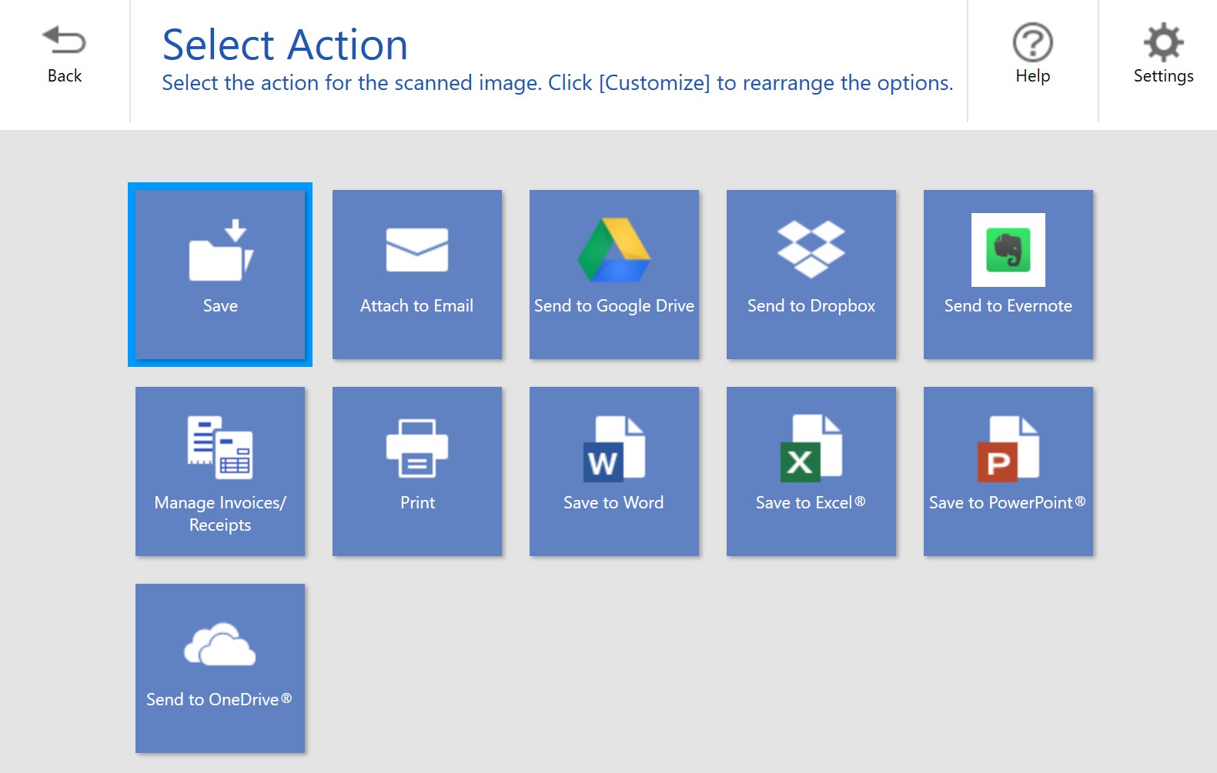Click the printer icon
The width and height of the screenshot is (1217, 773).
[x=416, y=448]
